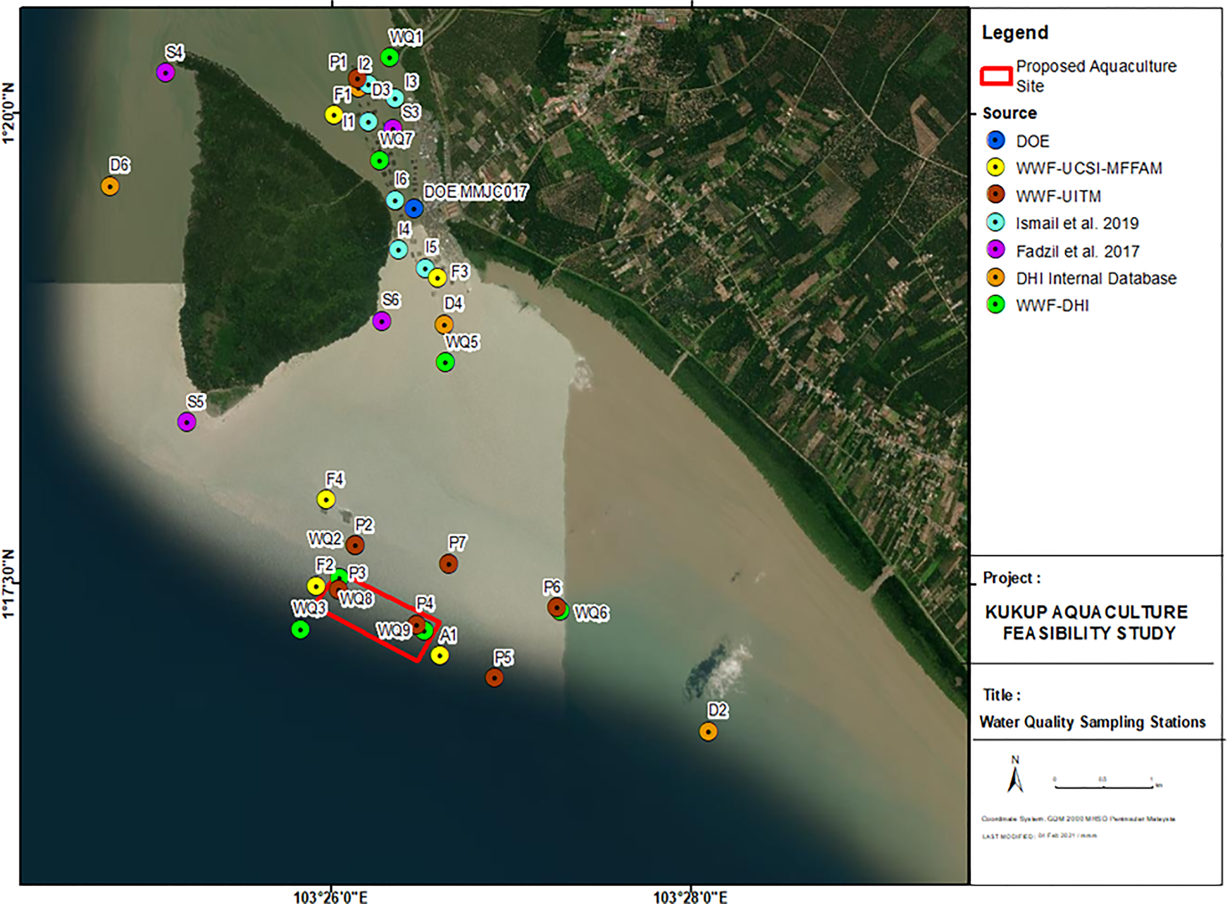The width and height of the screenshot is (1227, 904).
Task: Click the orange D2 station marker
Action: coord(708,732)
